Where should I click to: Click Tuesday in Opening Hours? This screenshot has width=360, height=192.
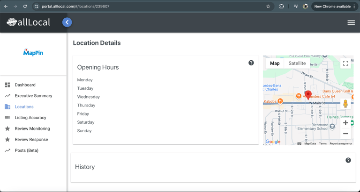pos(85,88)
